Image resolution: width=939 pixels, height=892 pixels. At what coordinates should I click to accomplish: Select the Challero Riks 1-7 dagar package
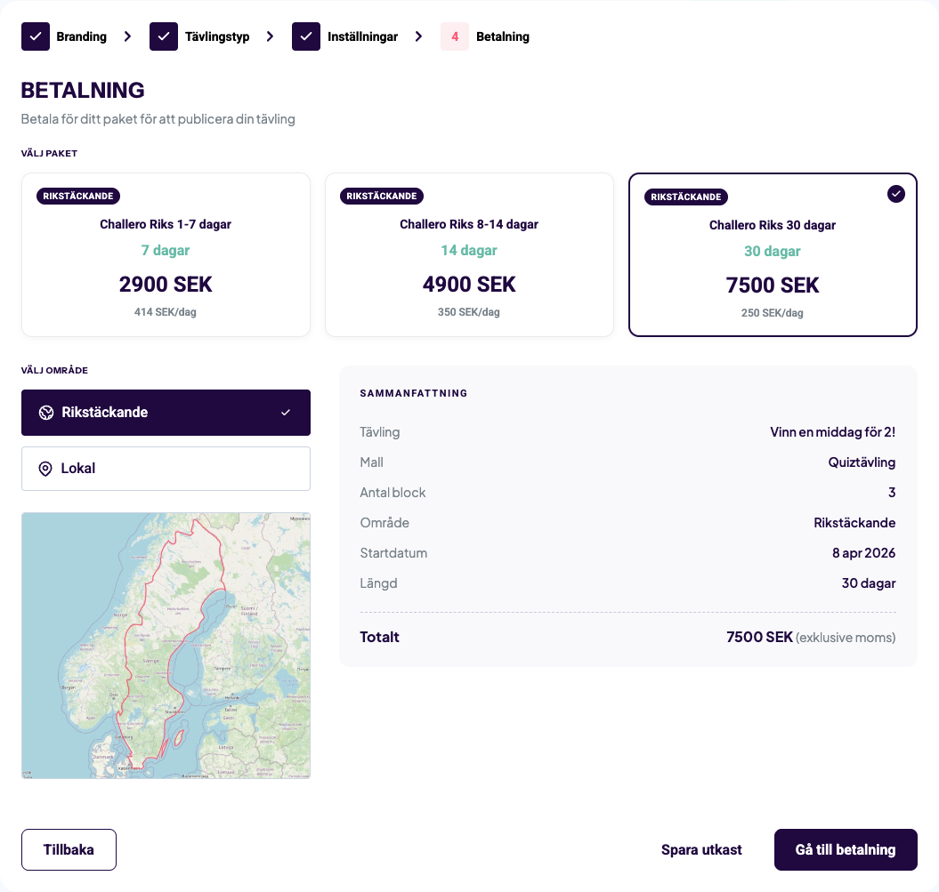(166, 254)
